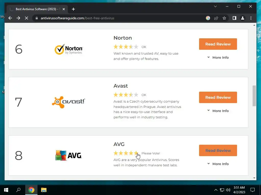
Task: Select the Best Antivirus Software (2023) tab
Action: (x=37, y=9)
